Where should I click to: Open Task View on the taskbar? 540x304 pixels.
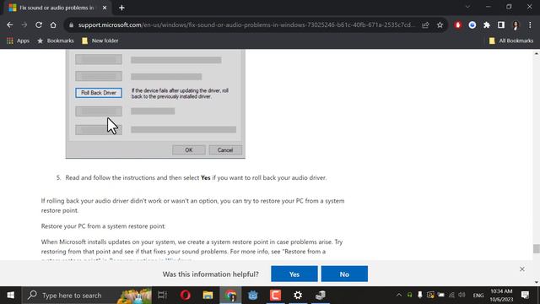click(x=162, y=296)
